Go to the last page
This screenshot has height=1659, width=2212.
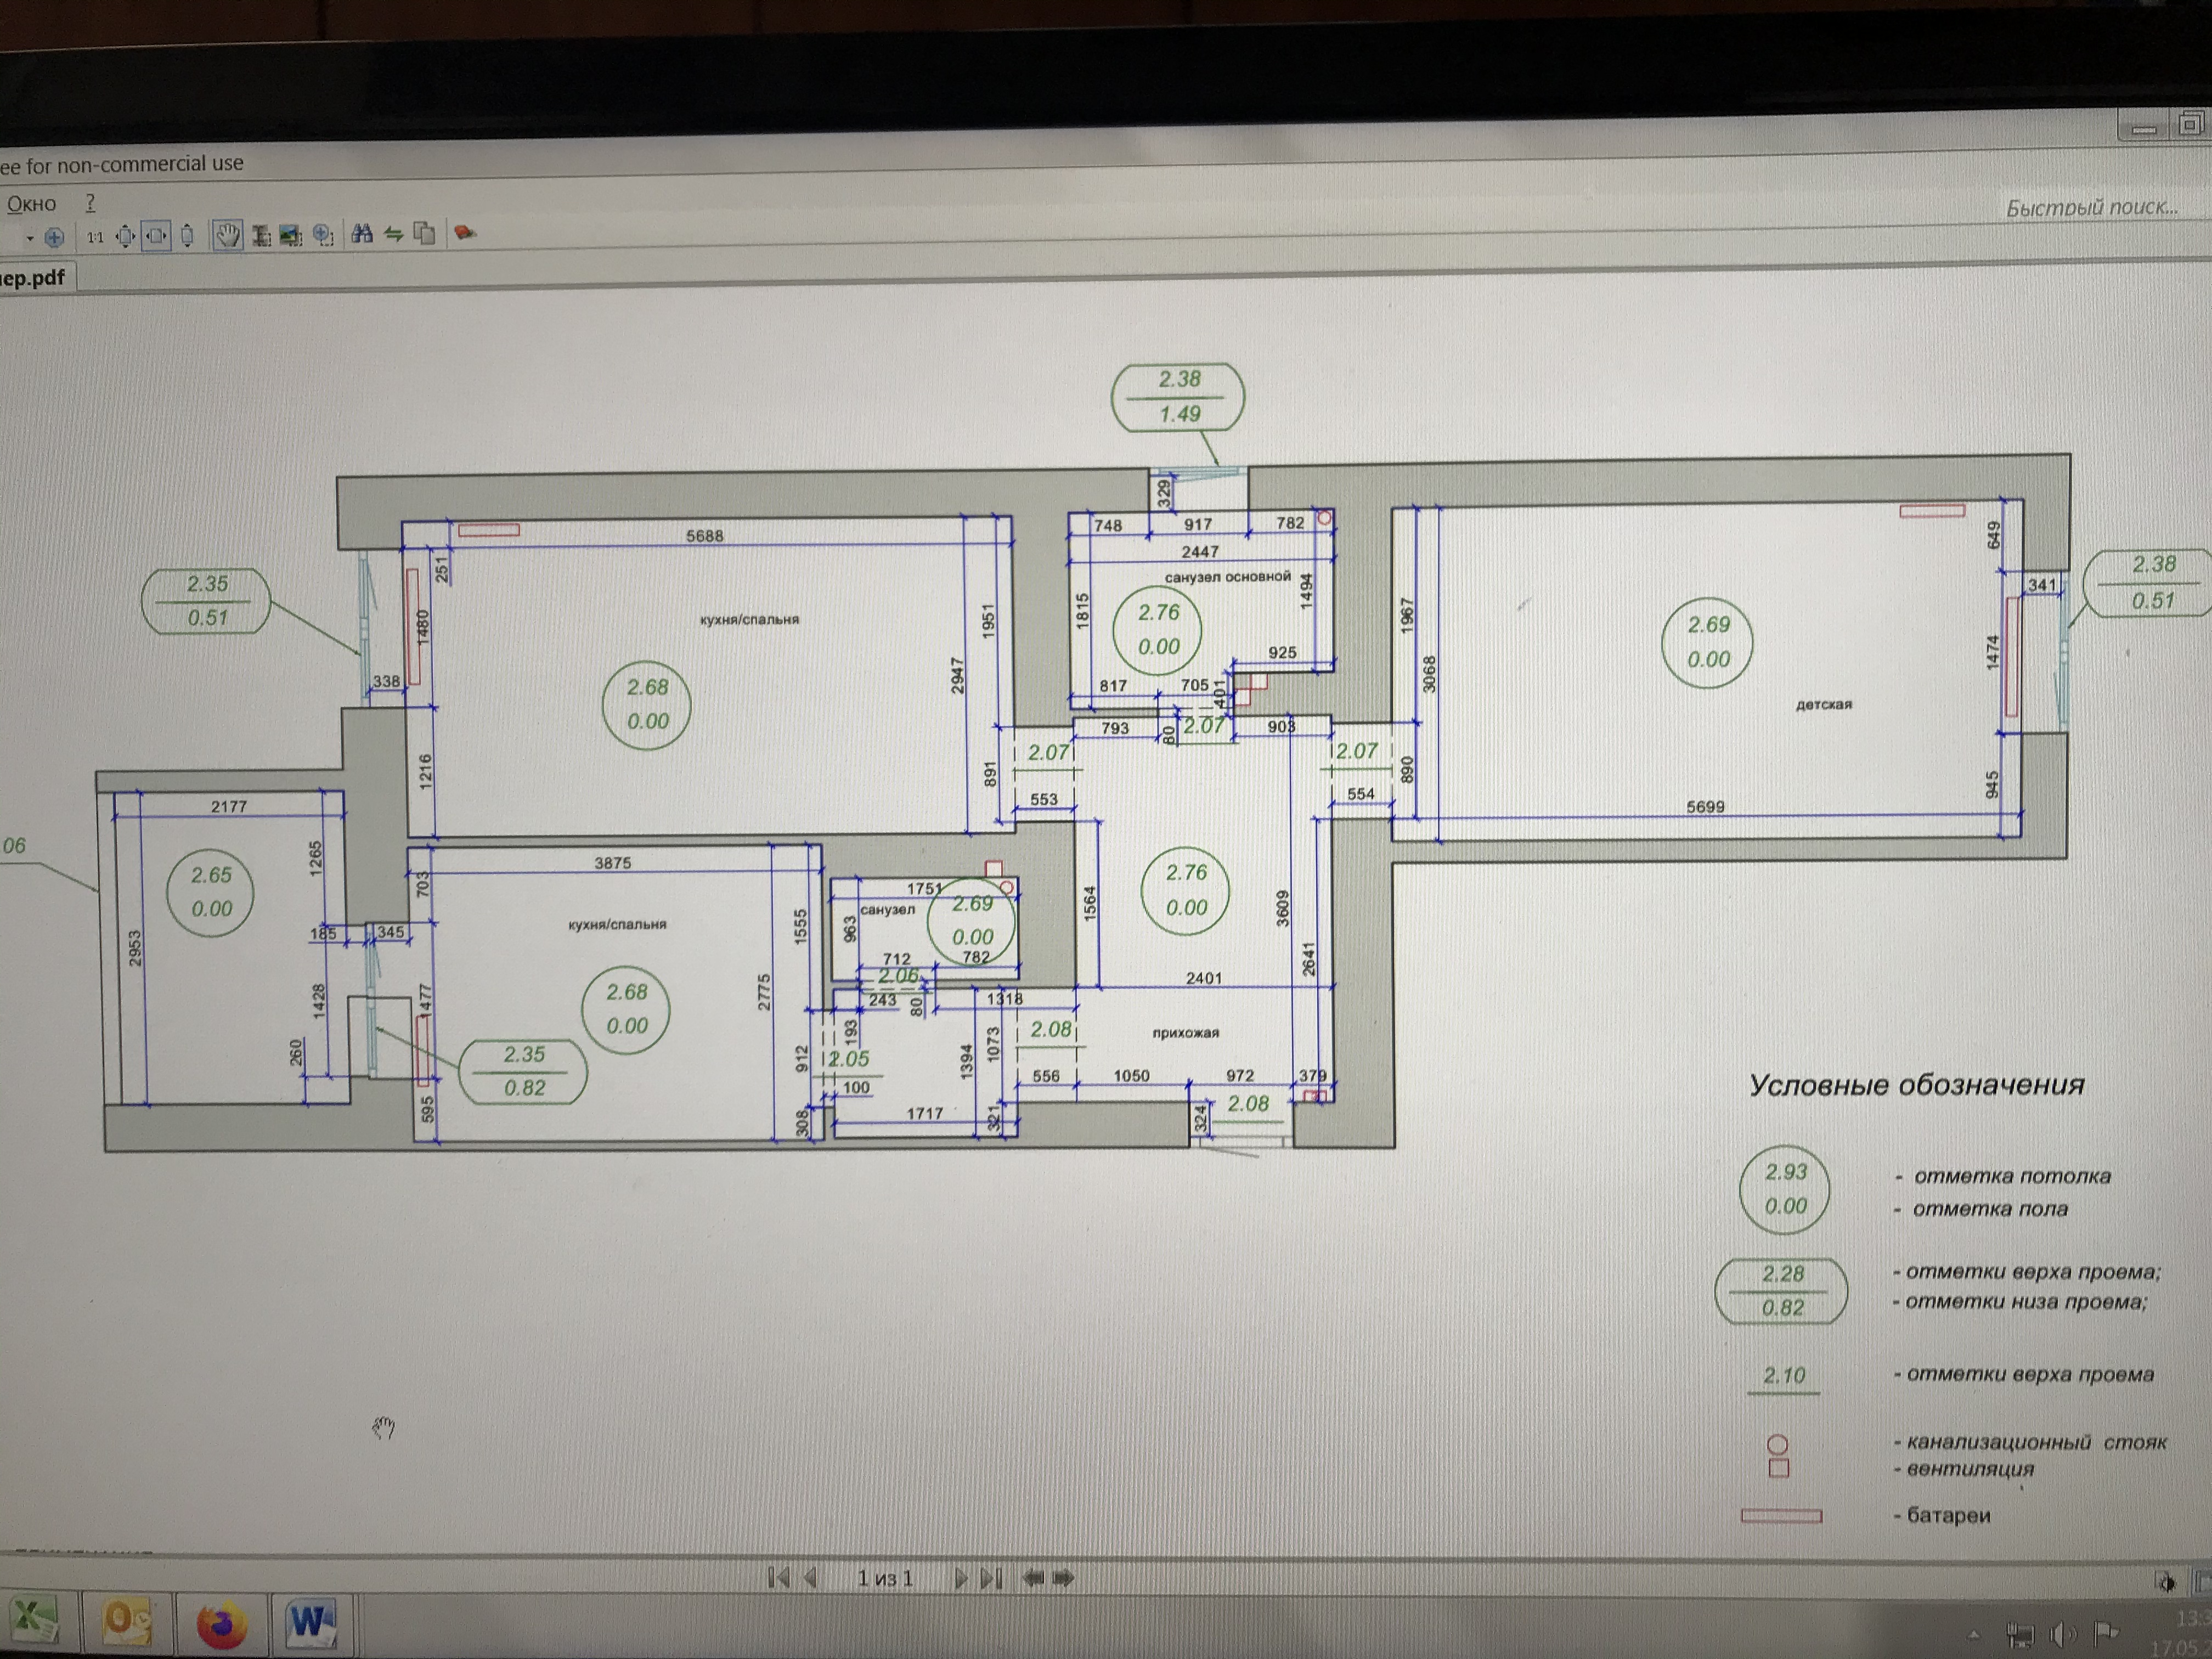click(991, 1578)
